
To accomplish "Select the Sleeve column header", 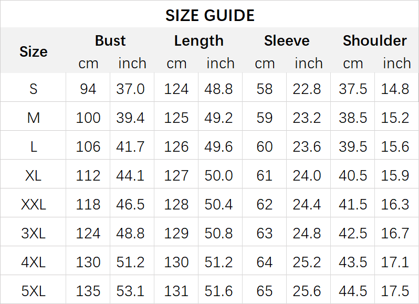I will point(287,41).
